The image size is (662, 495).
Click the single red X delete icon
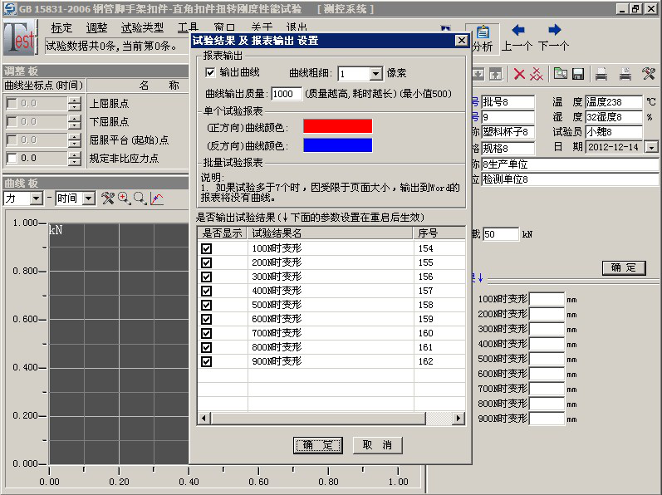pos(519,74)
